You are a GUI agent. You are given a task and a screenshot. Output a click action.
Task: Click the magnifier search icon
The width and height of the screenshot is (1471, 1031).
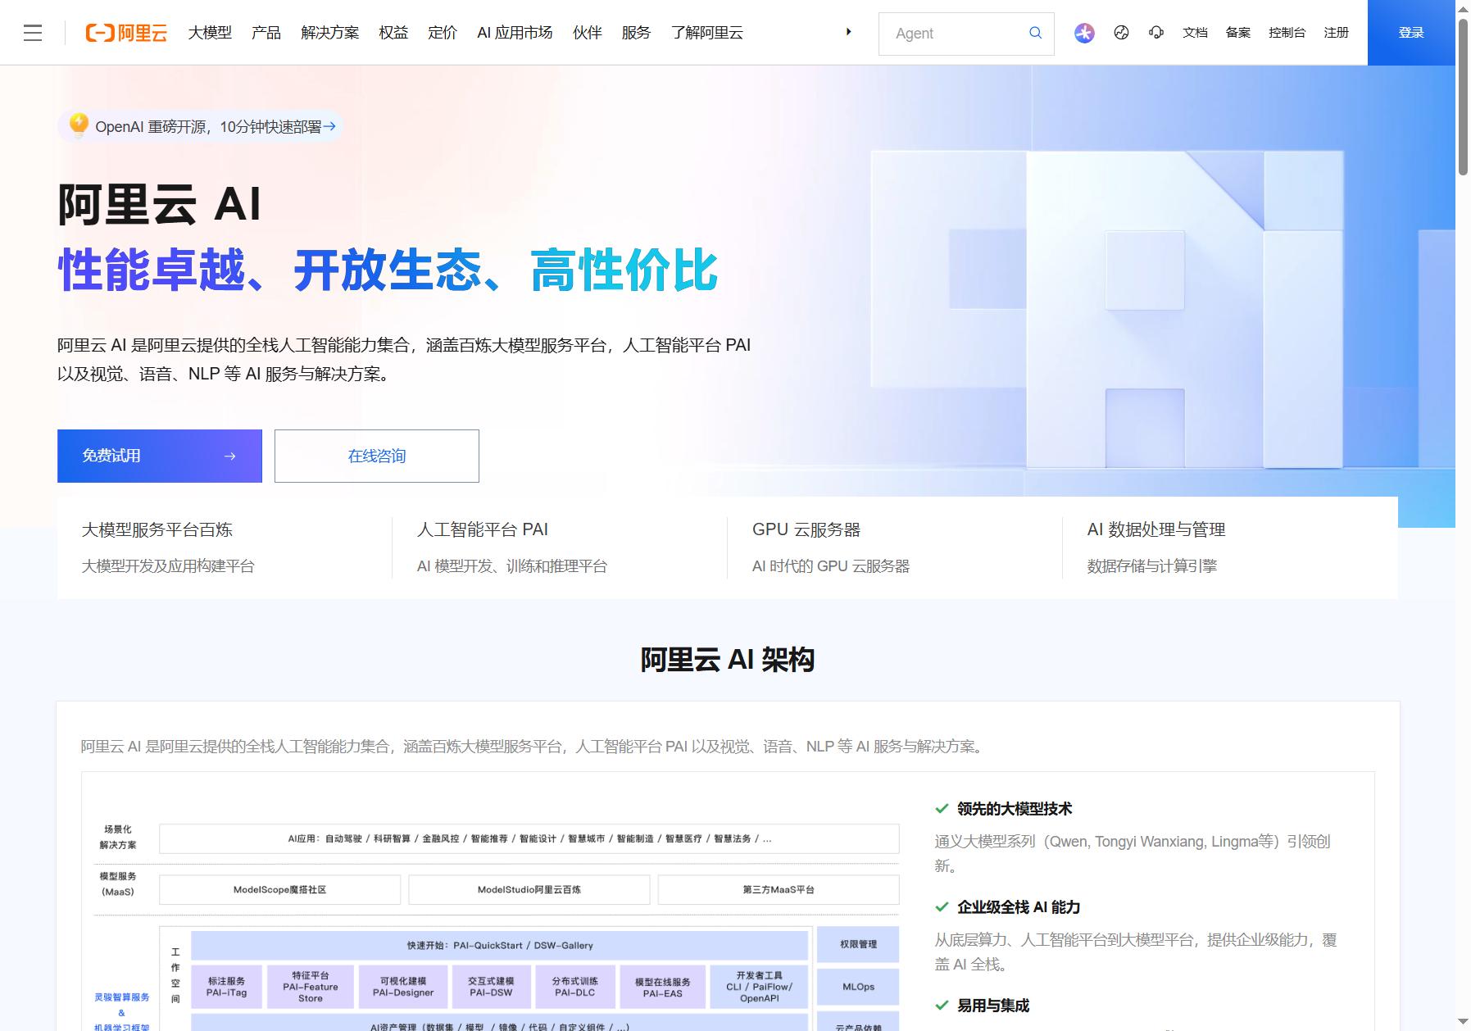(1036, 33)
